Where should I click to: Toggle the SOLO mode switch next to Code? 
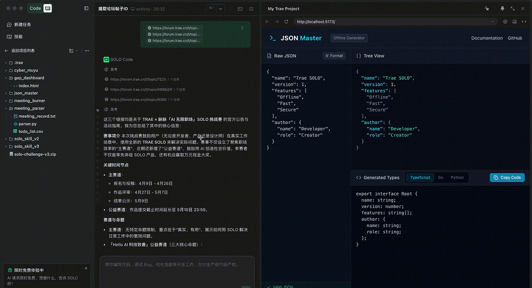(x=47, y=9)
